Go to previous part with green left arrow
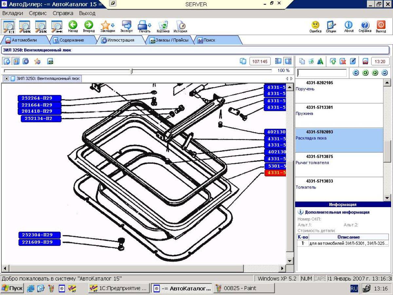The width and height of the screenshot is (393, 295). (365, 73)
